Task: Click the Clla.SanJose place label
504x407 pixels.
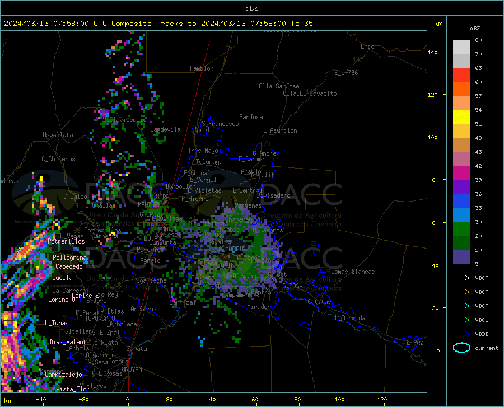Action: [x=279, y=86]
